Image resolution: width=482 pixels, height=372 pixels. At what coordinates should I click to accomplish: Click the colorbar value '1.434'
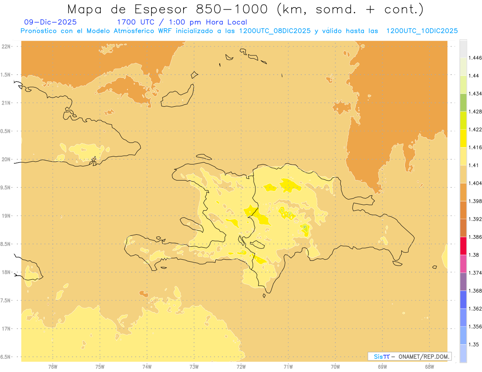click(475, 94)
